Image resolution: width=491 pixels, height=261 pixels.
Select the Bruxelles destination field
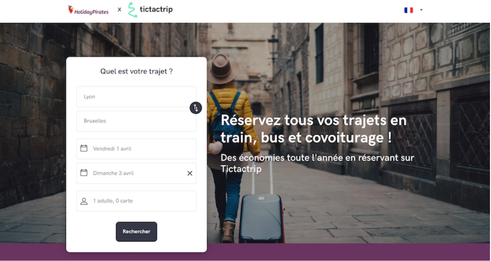point(137,121)
